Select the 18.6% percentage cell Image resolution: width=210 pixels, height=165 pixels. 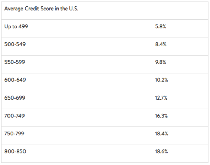[180, 154]
